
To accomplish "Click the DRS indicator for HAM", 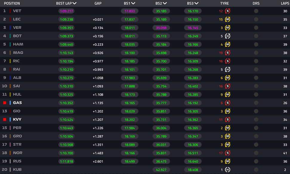I will [256, 44].
